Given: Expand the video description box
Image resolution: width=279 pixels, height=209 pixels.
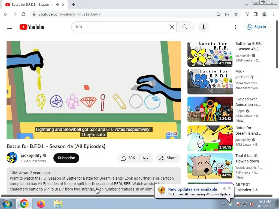Looking at the screenshot, I should tap(94, 180).
